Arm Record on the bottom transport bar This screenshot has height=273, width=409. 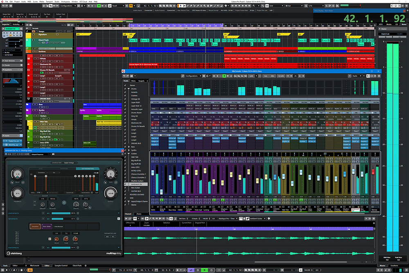tap(211, 270)
